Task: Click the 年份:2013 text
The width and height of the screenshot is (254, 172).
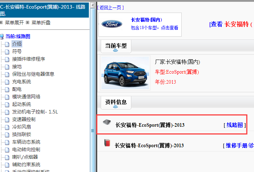Action: click(165, 82)
